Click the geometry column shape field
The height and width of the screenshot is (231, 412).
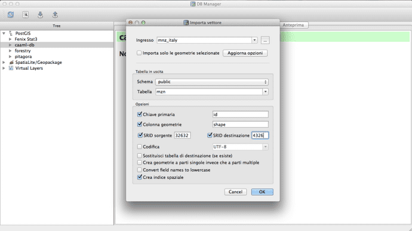coord(241,124)
